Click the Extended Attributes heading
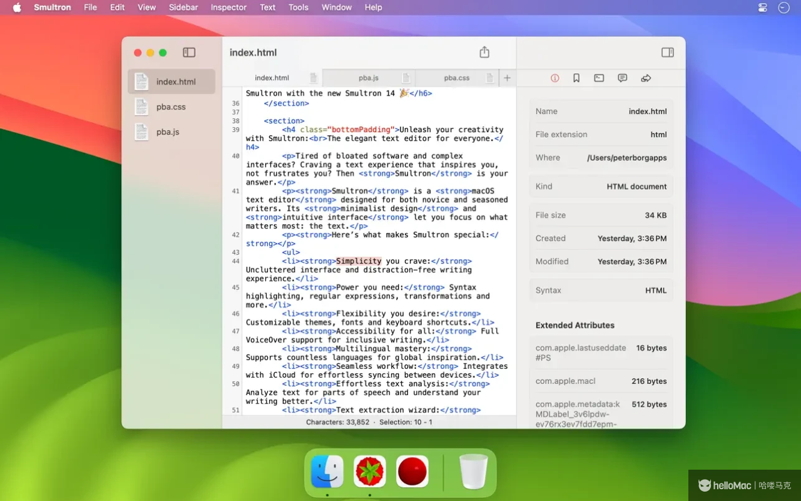Image resolution: width=801 pixels, height=501 pixels. pos(575,326)
